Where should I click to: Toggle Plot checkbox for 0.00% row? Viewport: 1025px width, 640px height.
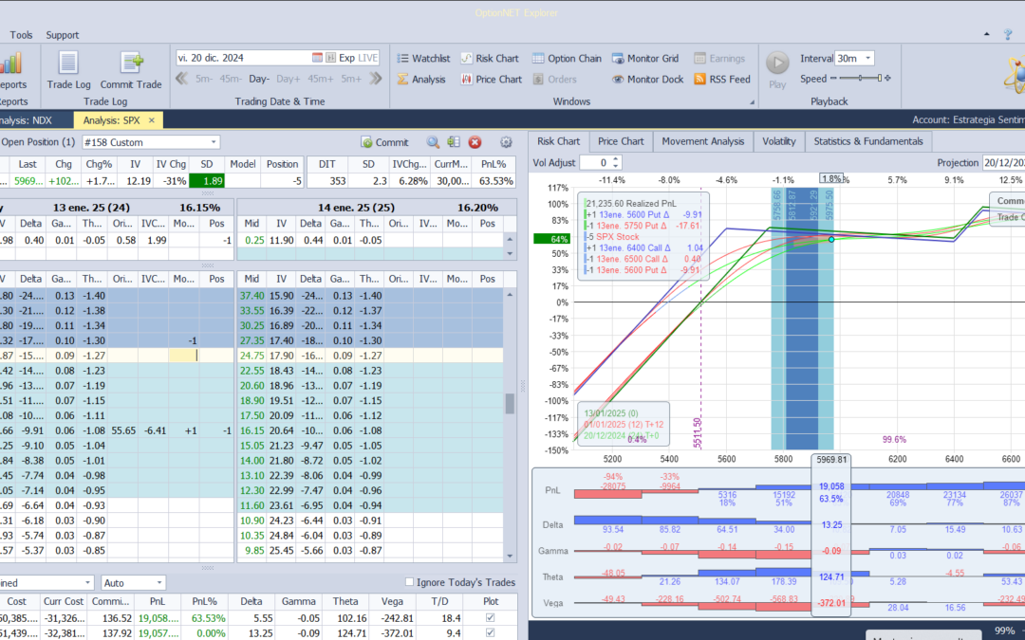coord(491,632)
